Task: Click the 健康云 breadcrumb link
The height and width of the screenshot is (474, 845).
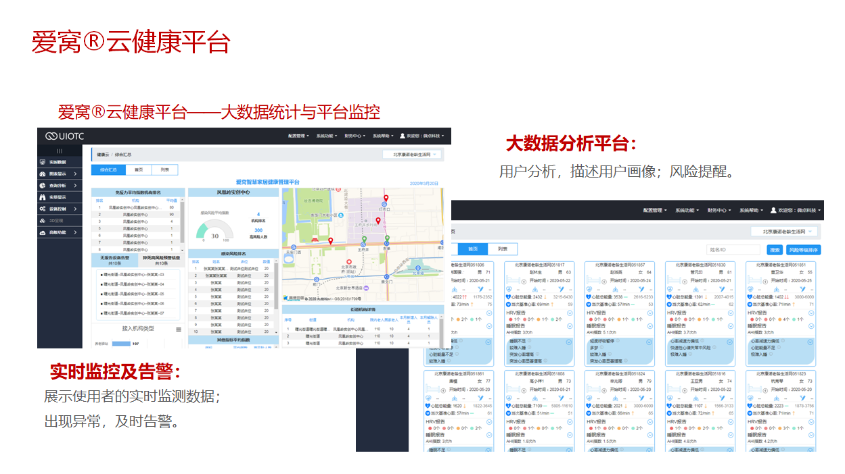Action: coord(103,155)
